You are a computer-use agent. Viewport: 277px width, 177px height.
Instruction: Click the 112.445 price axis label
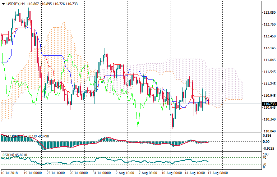click(x=269, y=36)
